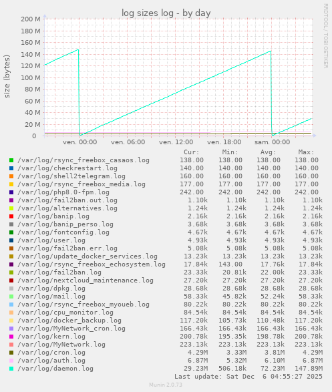The width and height of the screenshot is (332, 392).
Task: Select the /var/log/daemon.log legend label
Action: click(x=55, y=369)
